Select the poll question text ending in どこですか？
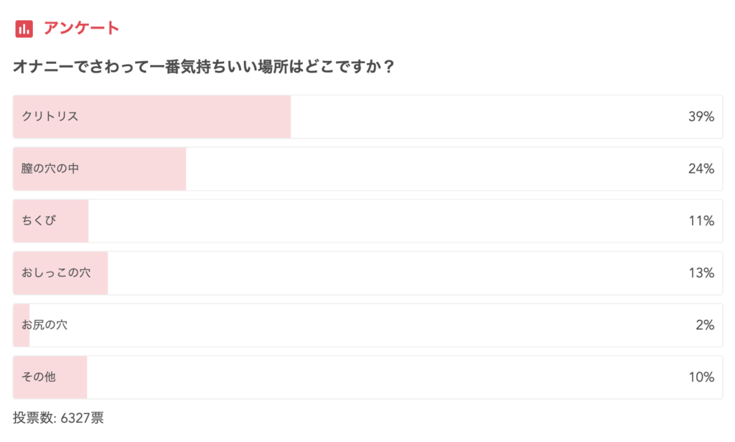 pos(204,67)
